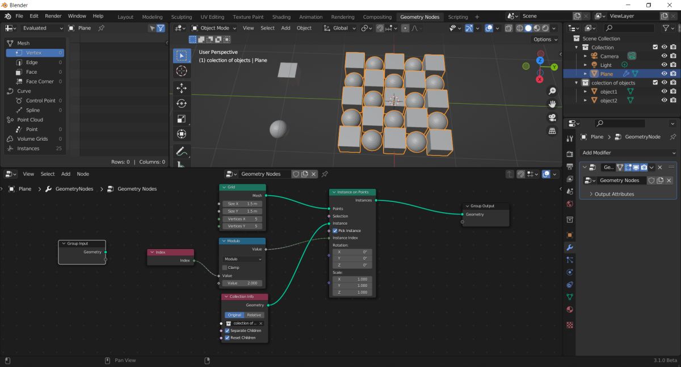Open the viewport Options dropdown

pyautogui.click(x=545, y=39)
